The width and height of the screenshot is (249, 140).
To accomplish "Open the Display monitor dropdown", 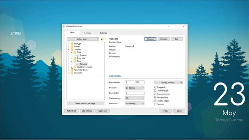I will (x=168, y=82).
